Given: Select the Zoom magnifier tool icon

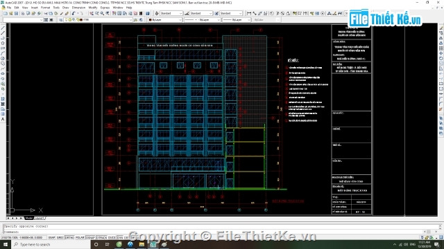Looking at the screenshot, I should tap(102, 13).
